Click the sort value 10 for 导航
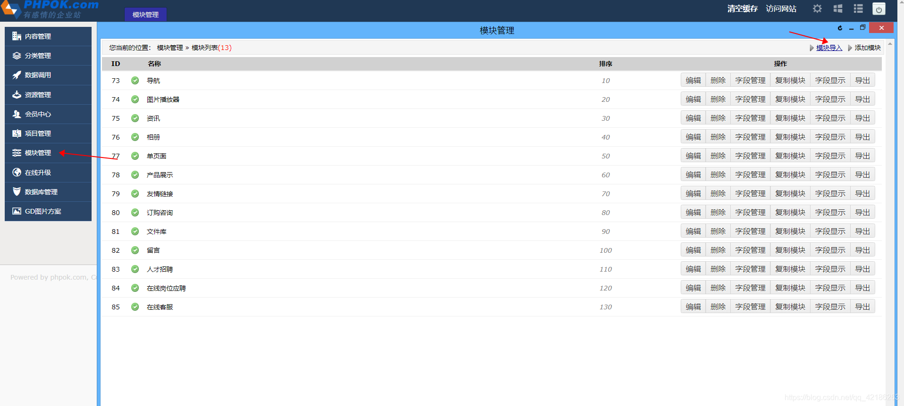The height and width of the screenshot is (406, 904). [x=606, y=81]
